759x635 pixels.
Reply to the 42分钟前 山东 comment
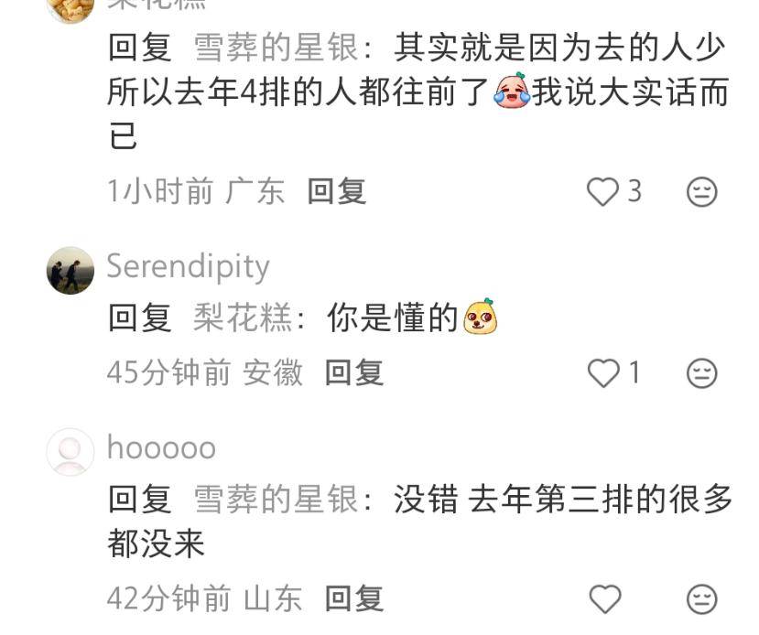coord(354,598)
